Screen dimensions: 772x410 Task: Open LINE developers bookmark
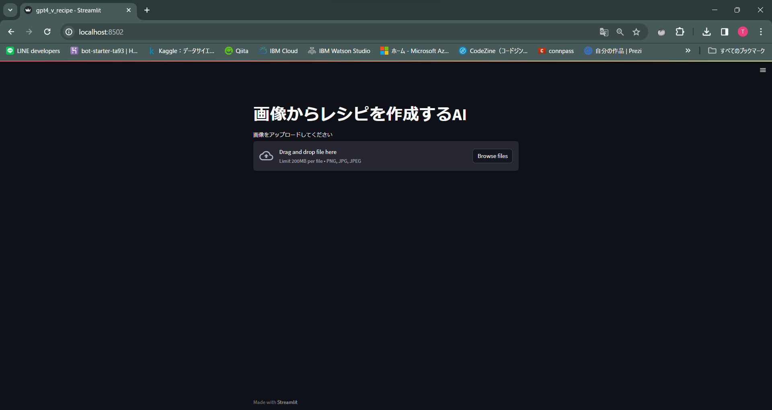33,51
